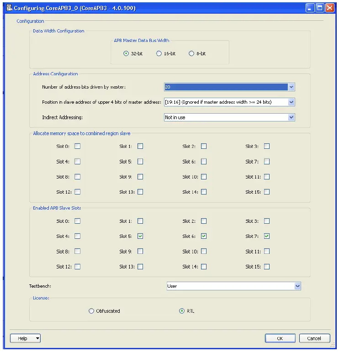Click the 'Indirect Addressing:' label
Viewport: 339px width, 352px height.
tap(62, 117)
